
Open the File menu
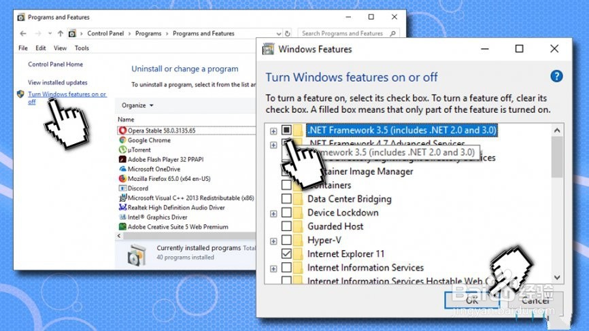[x=23, y=48]
